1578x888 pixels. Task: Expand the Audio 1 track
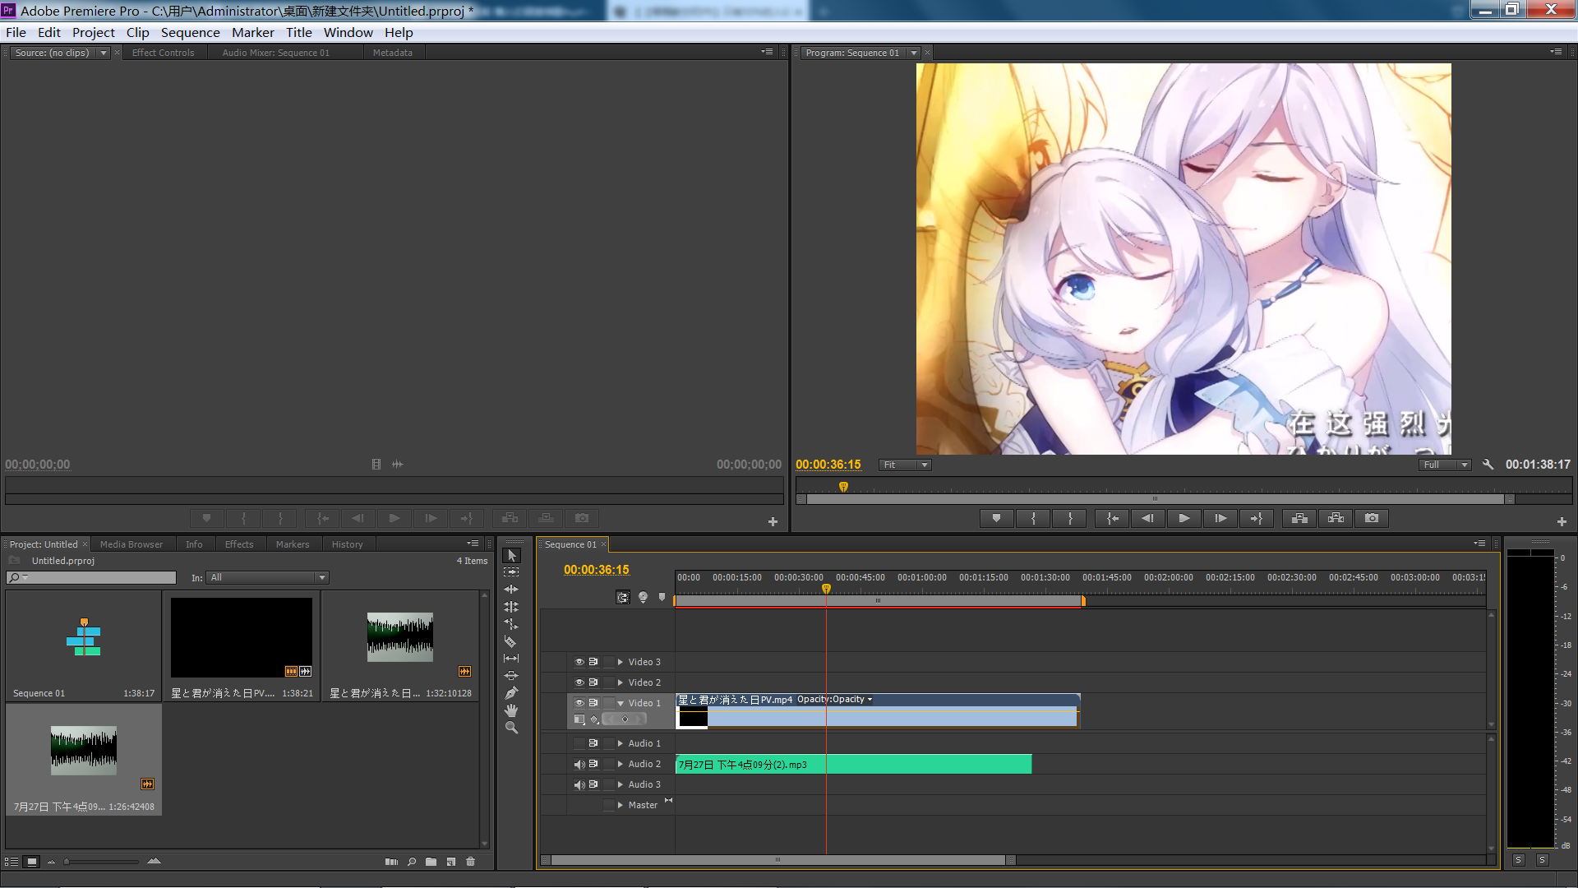pyautogui.click(x=621, y=743)
